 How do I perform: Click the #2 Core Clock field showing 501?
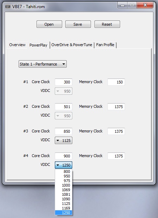click(64, 107)
